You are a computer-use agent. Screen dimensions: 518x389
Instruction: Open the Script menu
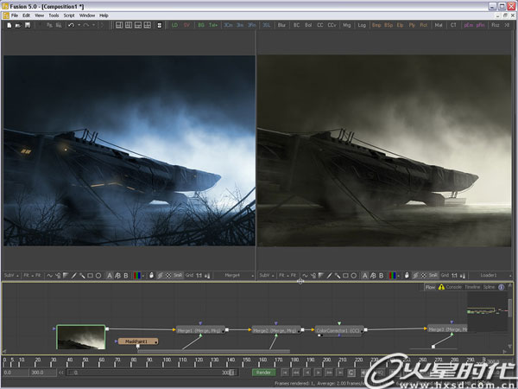(69, 16)
